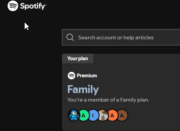Click the word 'articles' in search placeholder

click(x=144, y=38)
